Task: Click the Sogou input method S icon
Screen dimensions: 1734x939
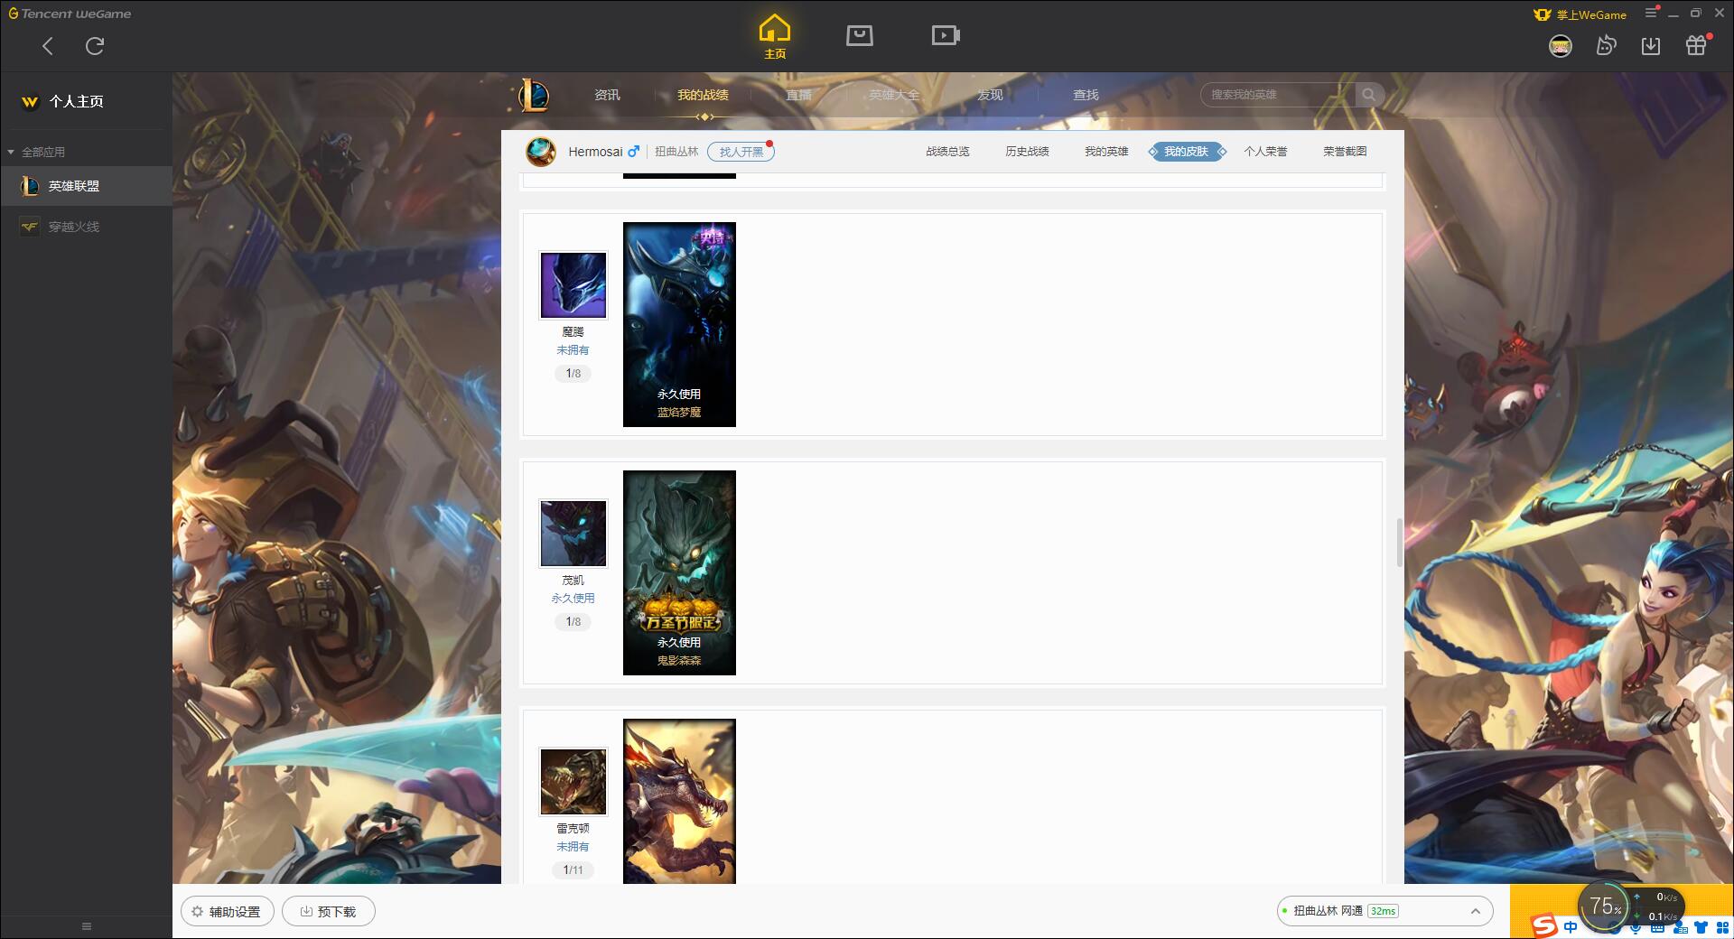Action: [x=1544, y=926]
